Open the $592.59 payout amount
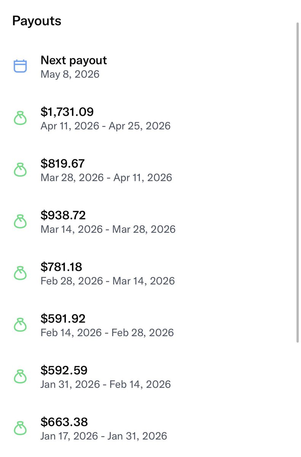The width and height of the screenshot is (301, 457). pyautogui.click(x=64, y=370)
